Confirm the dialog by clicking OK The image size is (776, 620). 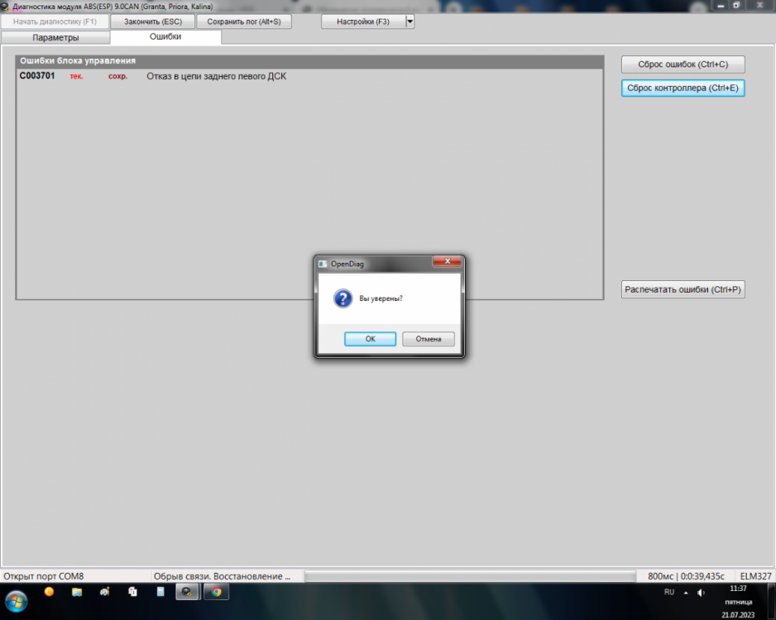tap(370, 339)
